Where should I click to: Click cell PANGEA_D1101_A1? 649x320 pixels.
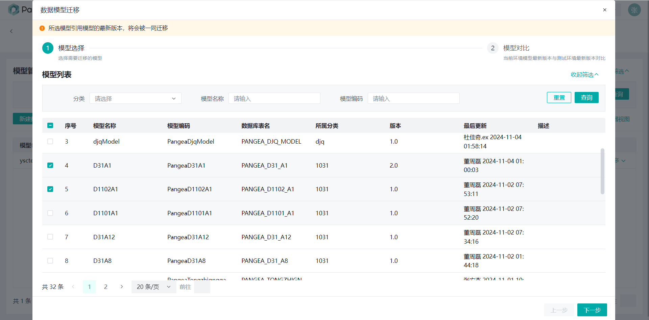tap(268, 213)
